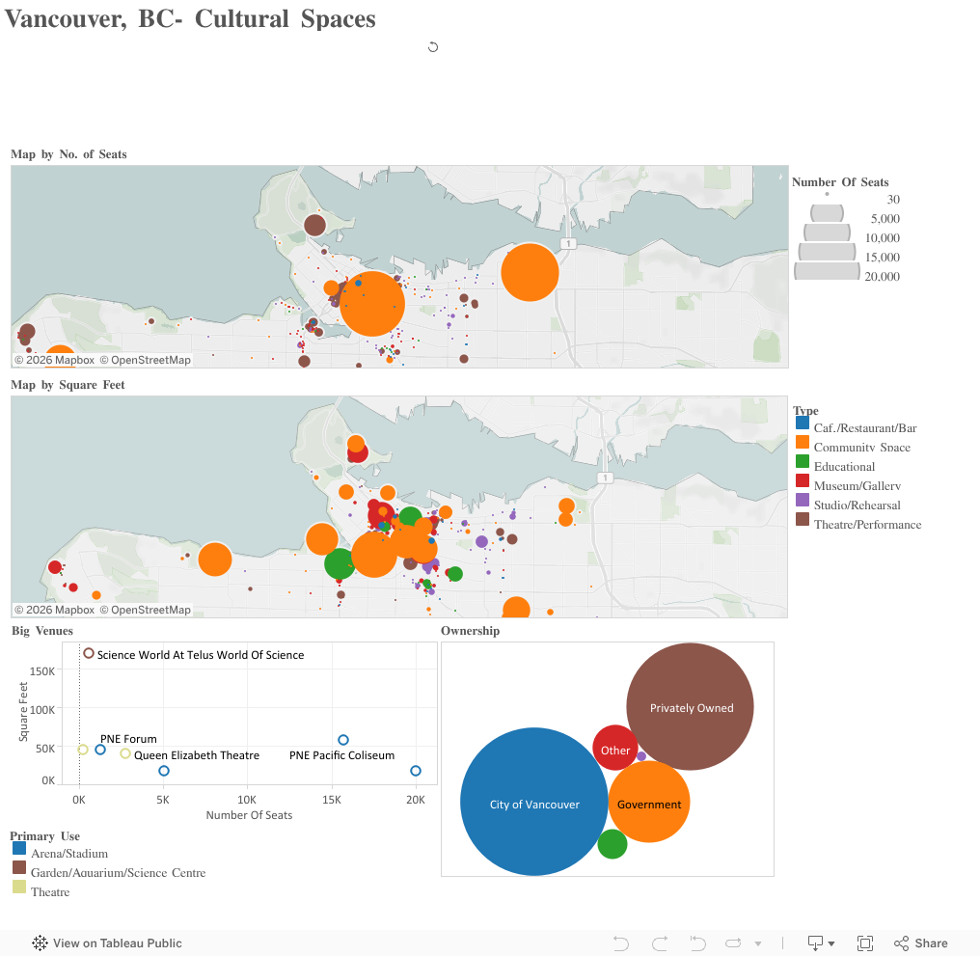Expand the refresh options dropdown arrow

(x=757, y=943)
